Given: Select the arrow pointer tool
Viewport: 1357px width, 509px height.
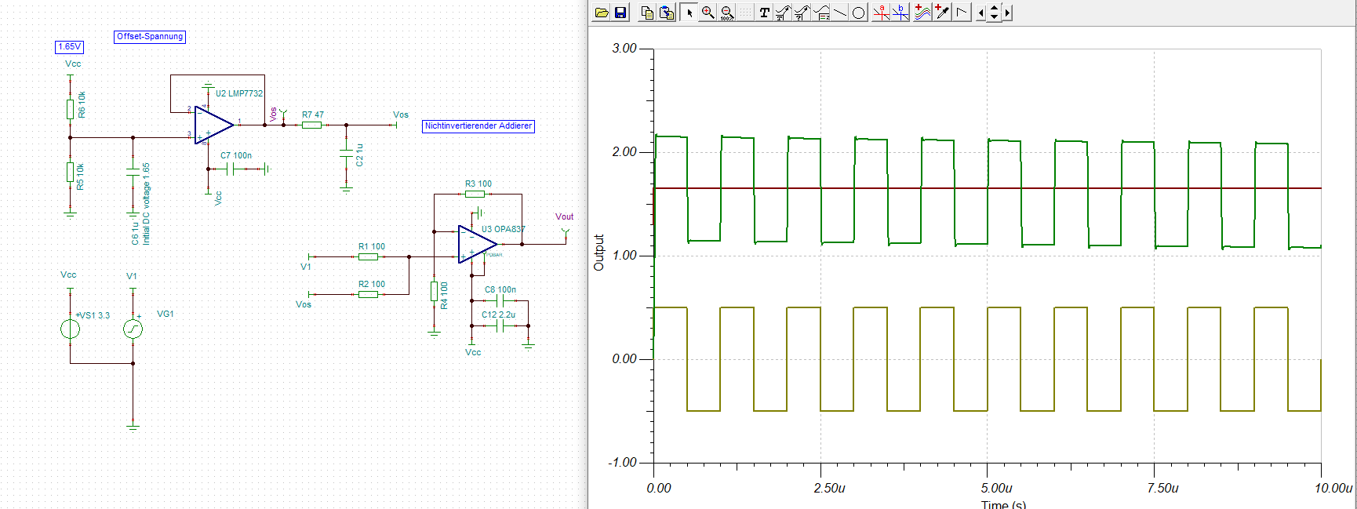Looking at the screenshot, I should click(689, 13).
